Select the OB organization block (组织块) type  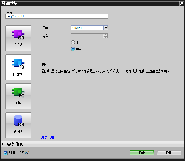click(18, 38)
